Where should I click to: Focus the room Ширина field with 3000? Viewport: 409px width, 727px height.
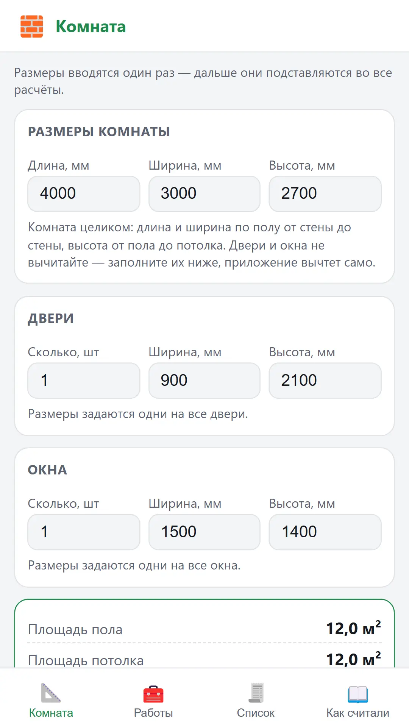[204, 193]
